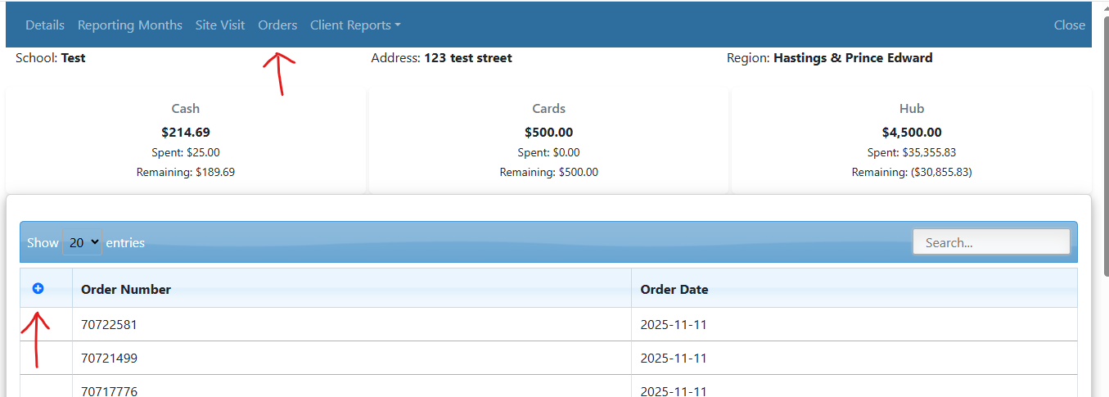Go to the Site Visit tab
This screenshot has width=1109, height=397.
click(220, 25)
